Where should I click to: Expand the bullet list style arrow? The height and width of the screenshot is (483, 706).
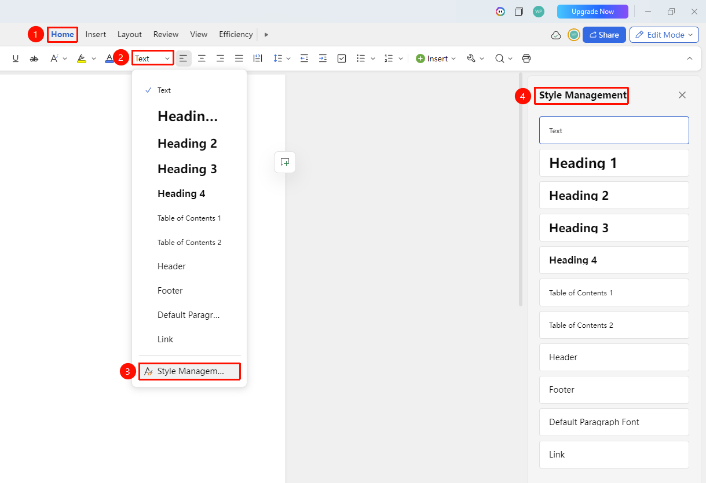(x=373, y=58)
